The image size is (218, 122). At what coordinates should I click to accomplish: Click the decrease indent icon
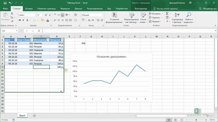tap(67, 20)
